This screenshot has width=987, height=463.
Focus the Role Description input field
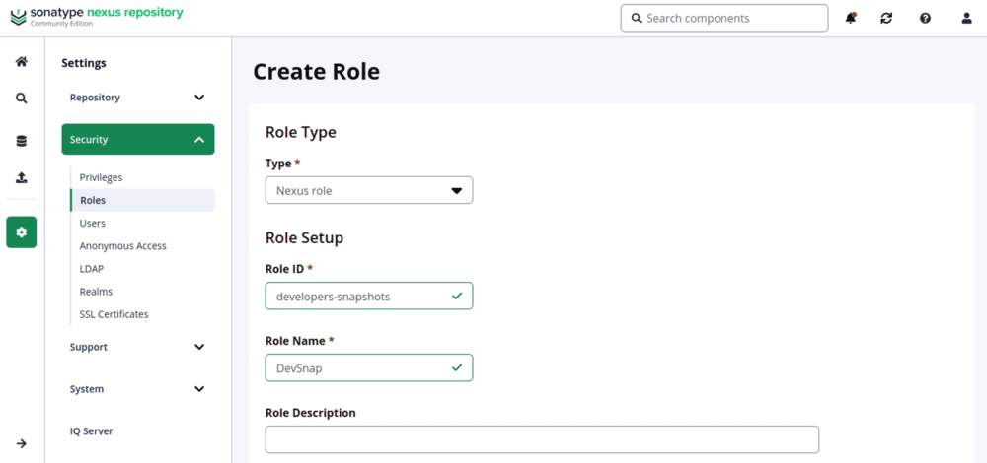tap(542, 439)
